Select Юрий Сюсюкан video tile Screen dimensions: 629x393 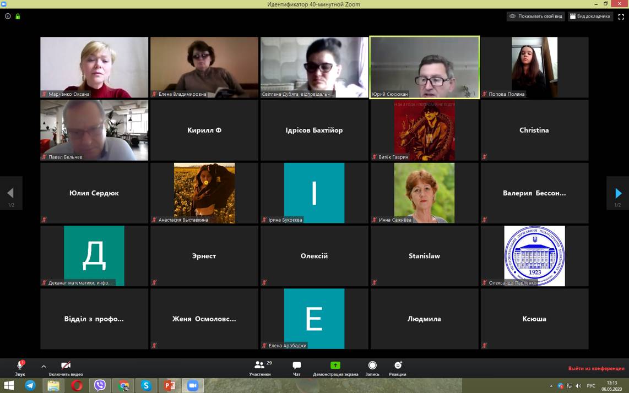point(424,67)
